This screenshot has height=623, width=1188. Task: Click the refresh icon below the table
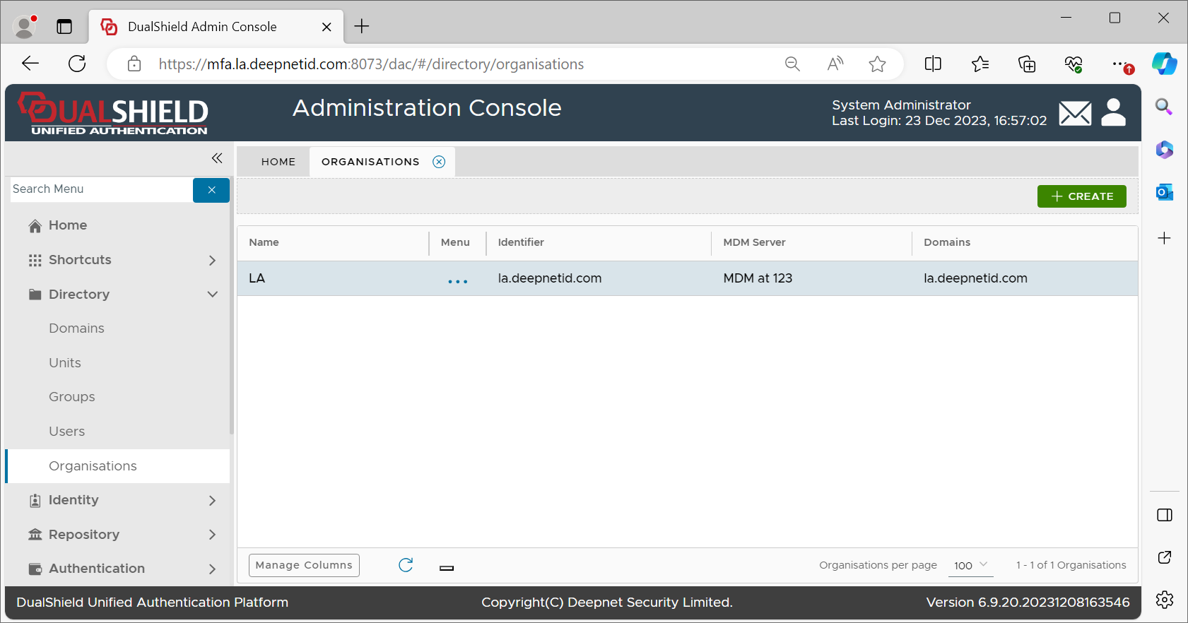tap(406, 565)
